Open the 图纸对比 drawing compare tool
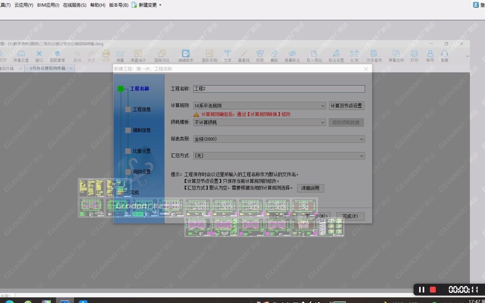The height and width of the screenshot is (303, 485). [162, 56]
